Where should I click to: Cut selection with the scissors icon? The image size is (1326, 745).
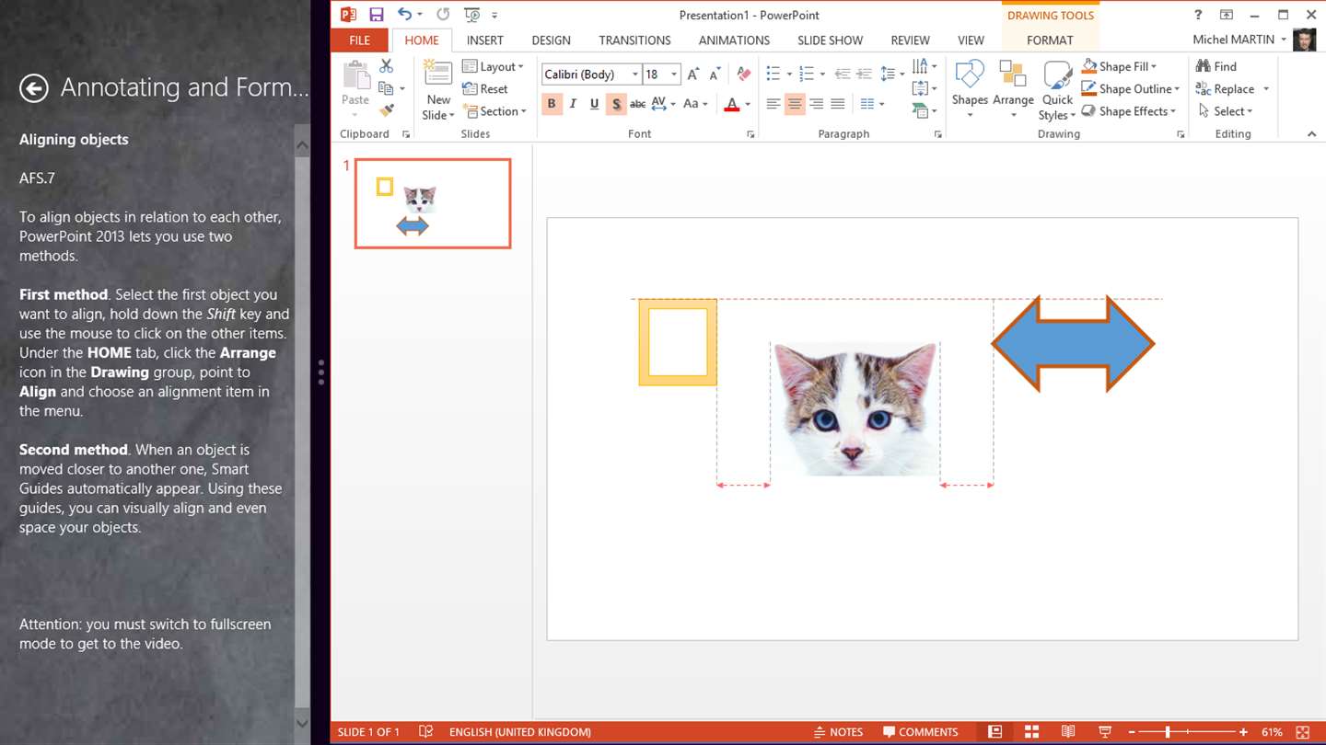click(x=386, y=66)
